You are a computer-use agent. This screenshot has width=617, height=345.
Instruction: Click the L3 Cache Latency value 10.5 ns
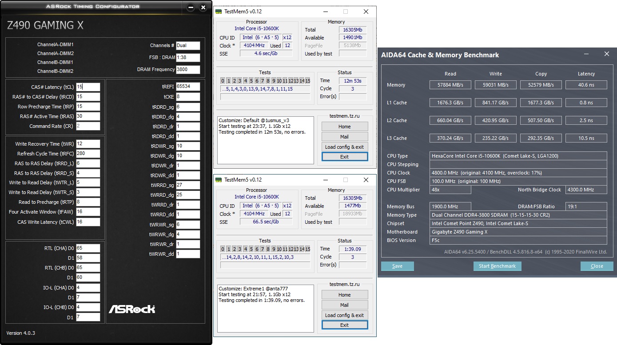(586, 138)
